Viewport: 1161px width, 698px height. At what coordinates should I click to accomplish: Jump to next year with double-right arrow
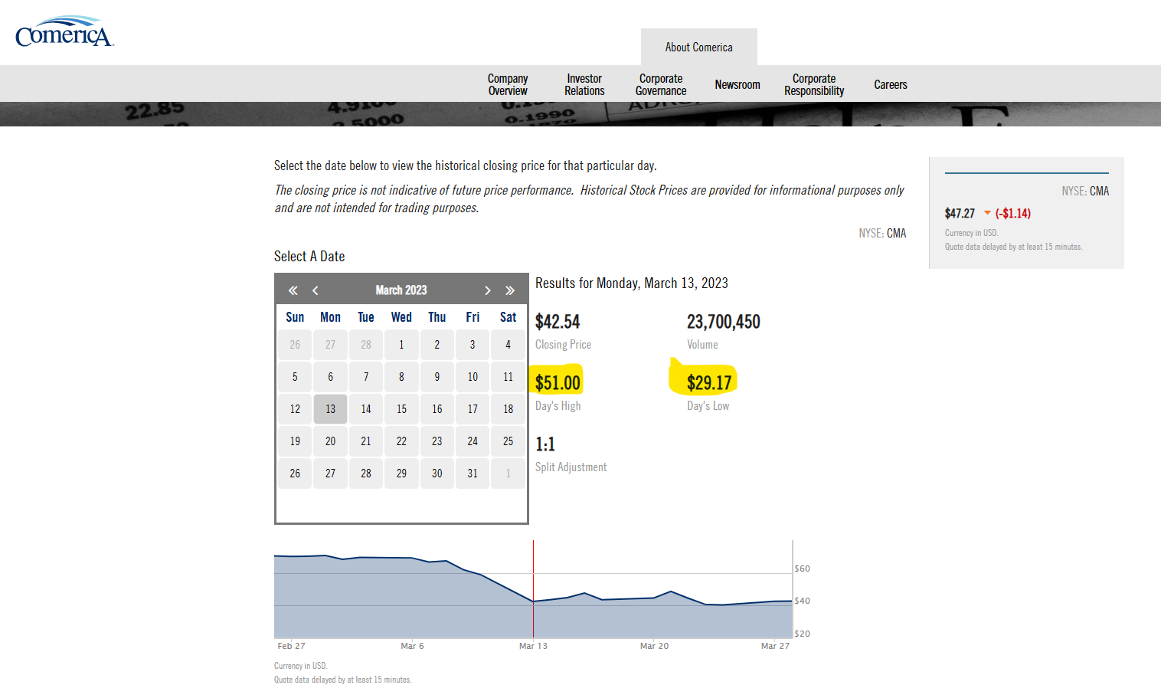click(x=510, y=290)
